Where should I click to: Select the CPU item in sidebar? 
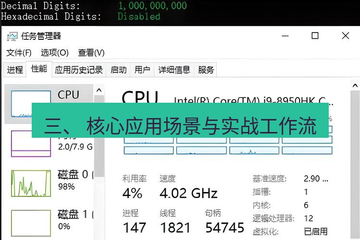49,104
